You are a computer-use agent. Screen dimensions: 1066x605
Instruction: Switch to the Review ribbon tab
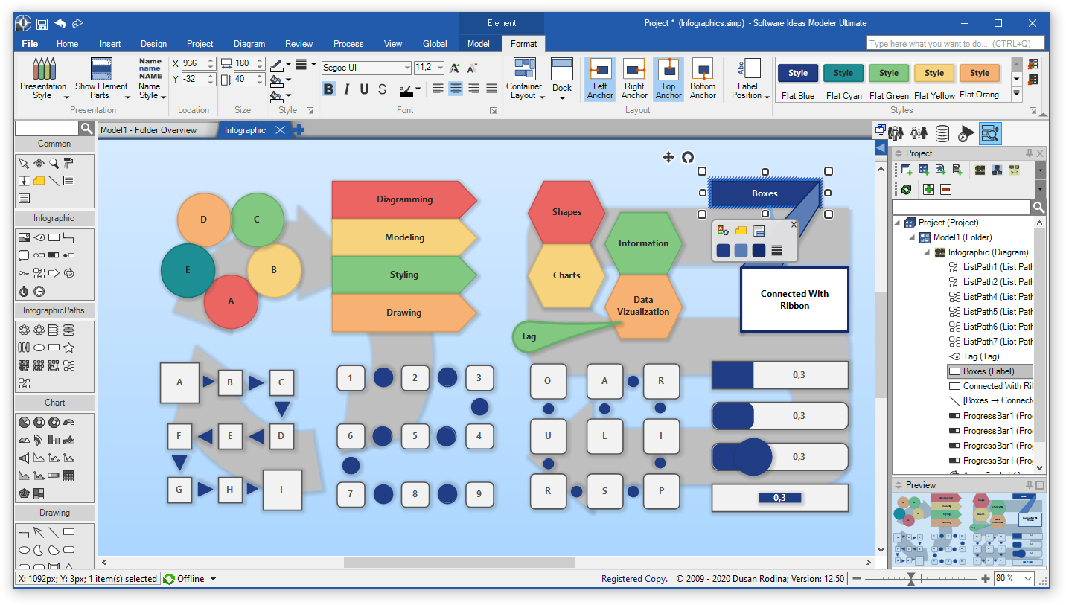[x=299, y=44]
